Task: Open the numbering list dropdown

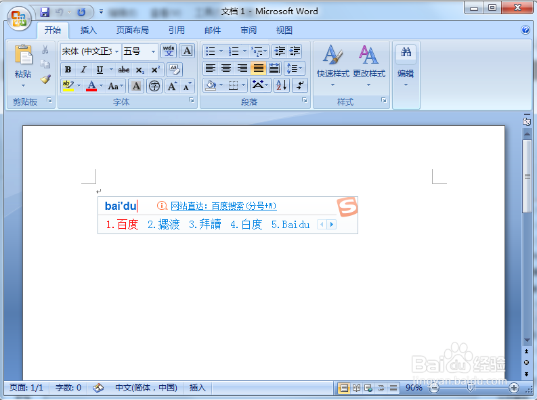Action: [x=244, y=51]
